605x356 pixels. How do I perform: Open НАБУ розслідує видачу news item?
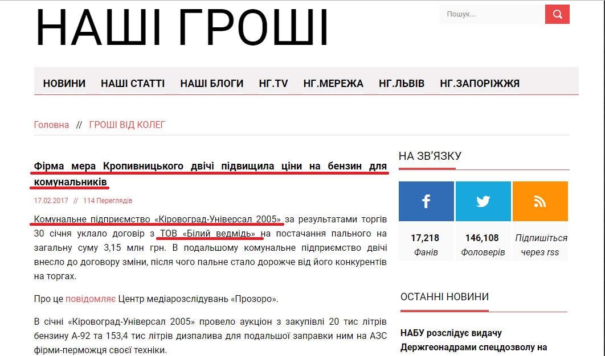point(473,340)
